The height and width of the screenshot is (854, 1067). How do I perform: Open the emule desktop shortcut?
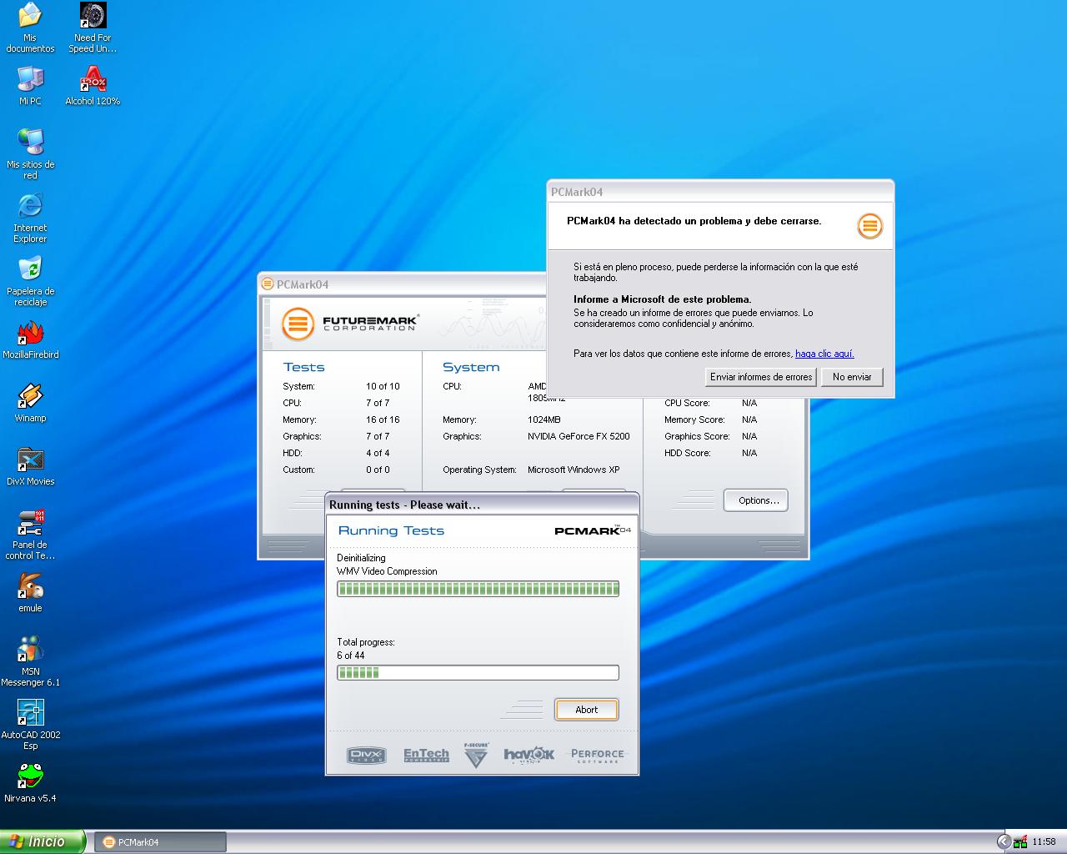tap(30, 587)
